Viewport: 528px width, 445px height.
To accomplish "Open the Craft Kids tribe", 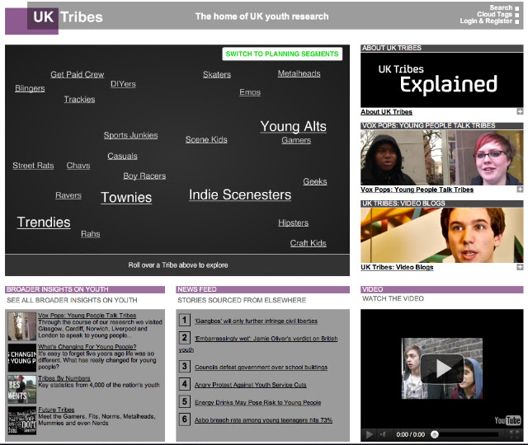I will pos(308,243).
